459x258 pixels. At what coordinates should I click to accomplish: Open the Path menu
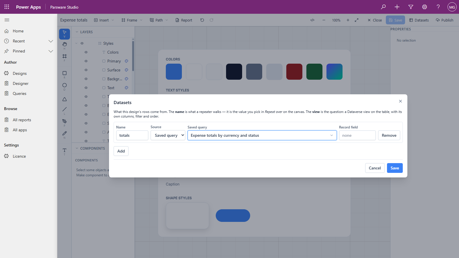point(159,20)
